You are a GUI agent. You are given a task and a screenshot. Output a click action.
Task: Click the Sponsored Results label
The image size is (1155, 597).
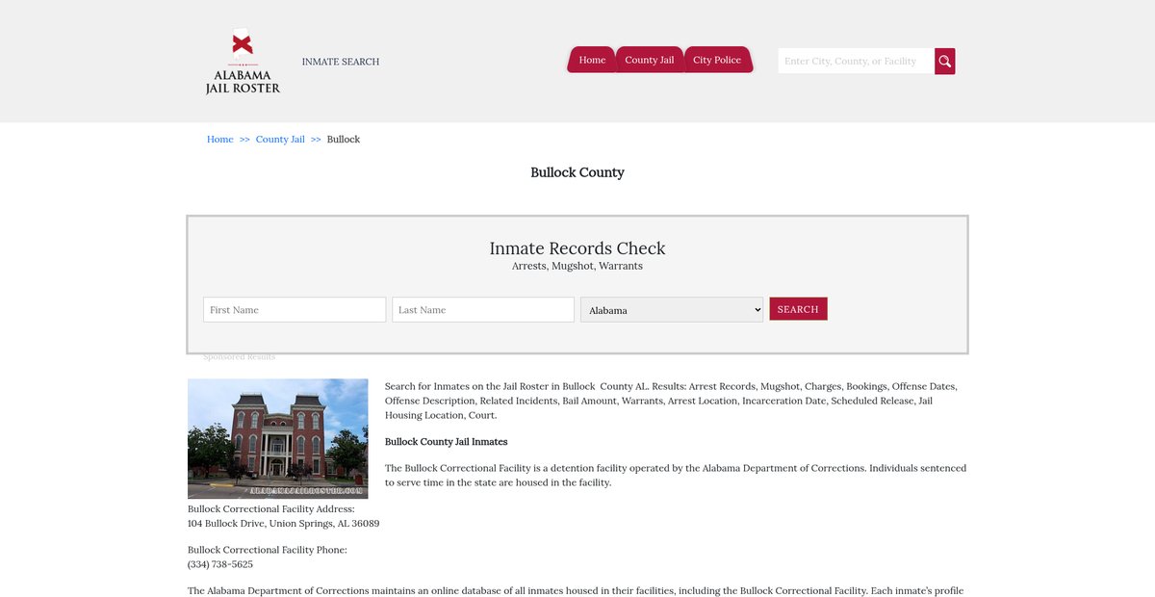(239, 357)
